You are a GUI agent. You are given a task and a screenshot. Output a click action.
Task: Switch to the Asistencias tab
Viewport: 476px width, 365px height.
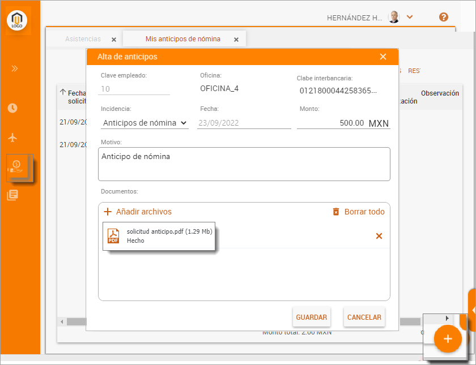pos(83,39)
